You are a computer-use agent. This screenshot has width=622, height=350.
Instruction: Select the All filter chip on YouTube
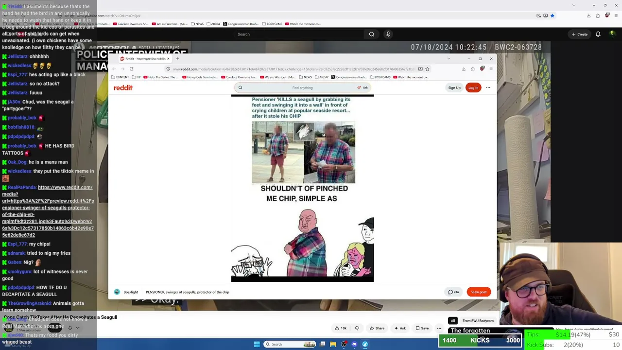[x=452, y=321]
